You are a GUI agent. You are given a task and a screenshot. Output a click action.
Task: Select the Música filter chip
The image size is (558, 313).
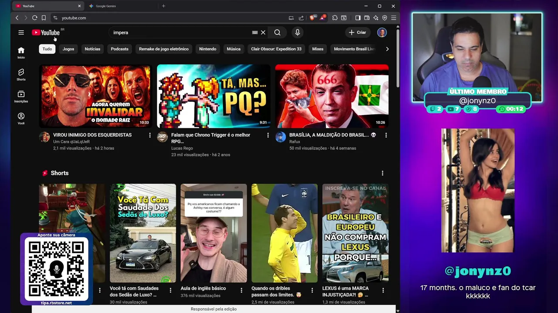[234, 49]
